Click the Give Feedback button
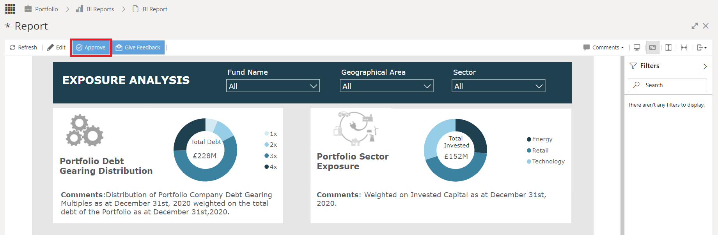 (138, 47)
